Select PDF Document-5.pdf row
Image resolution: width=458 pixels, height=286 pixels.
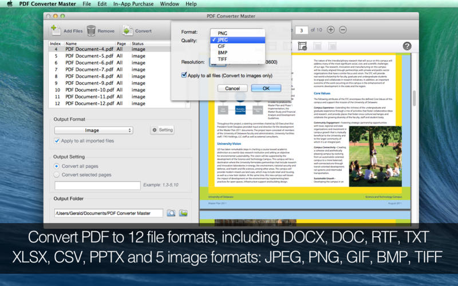click(109, 55)
